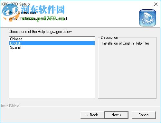Close the setup window
The image size is (161, 123).
156,4
